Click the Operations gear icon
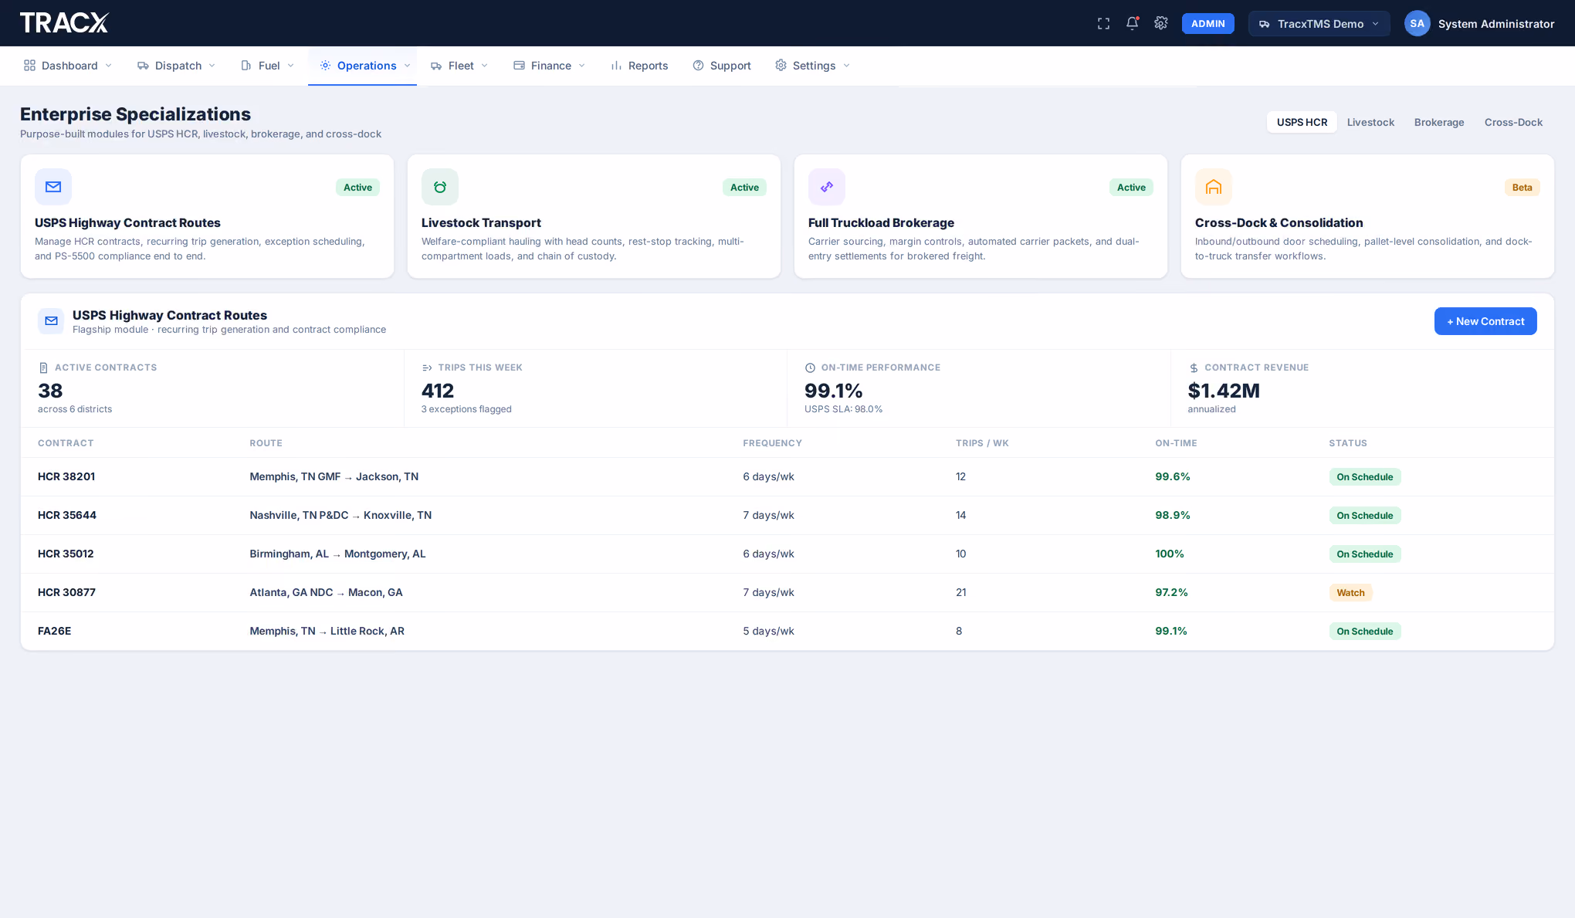The width and height of the screenshot is (1575, 918). point(325,66)
